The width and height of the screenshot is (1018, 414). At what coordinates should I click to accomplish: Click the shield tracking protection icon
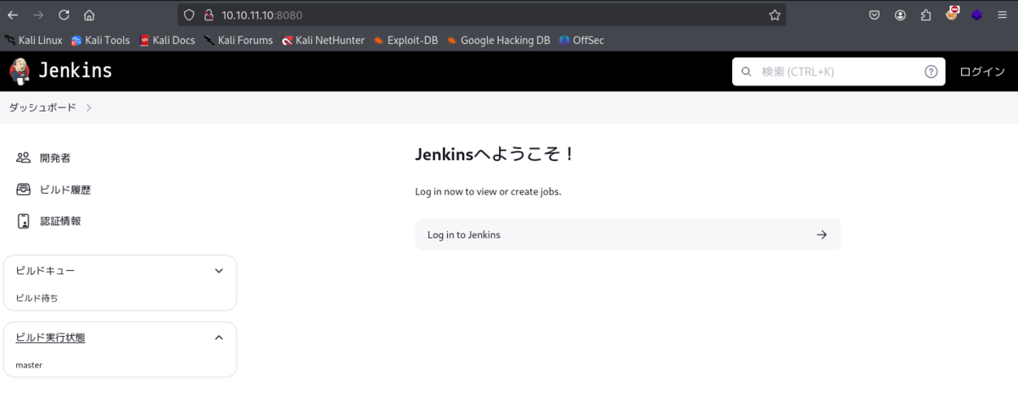coord(189,15)
